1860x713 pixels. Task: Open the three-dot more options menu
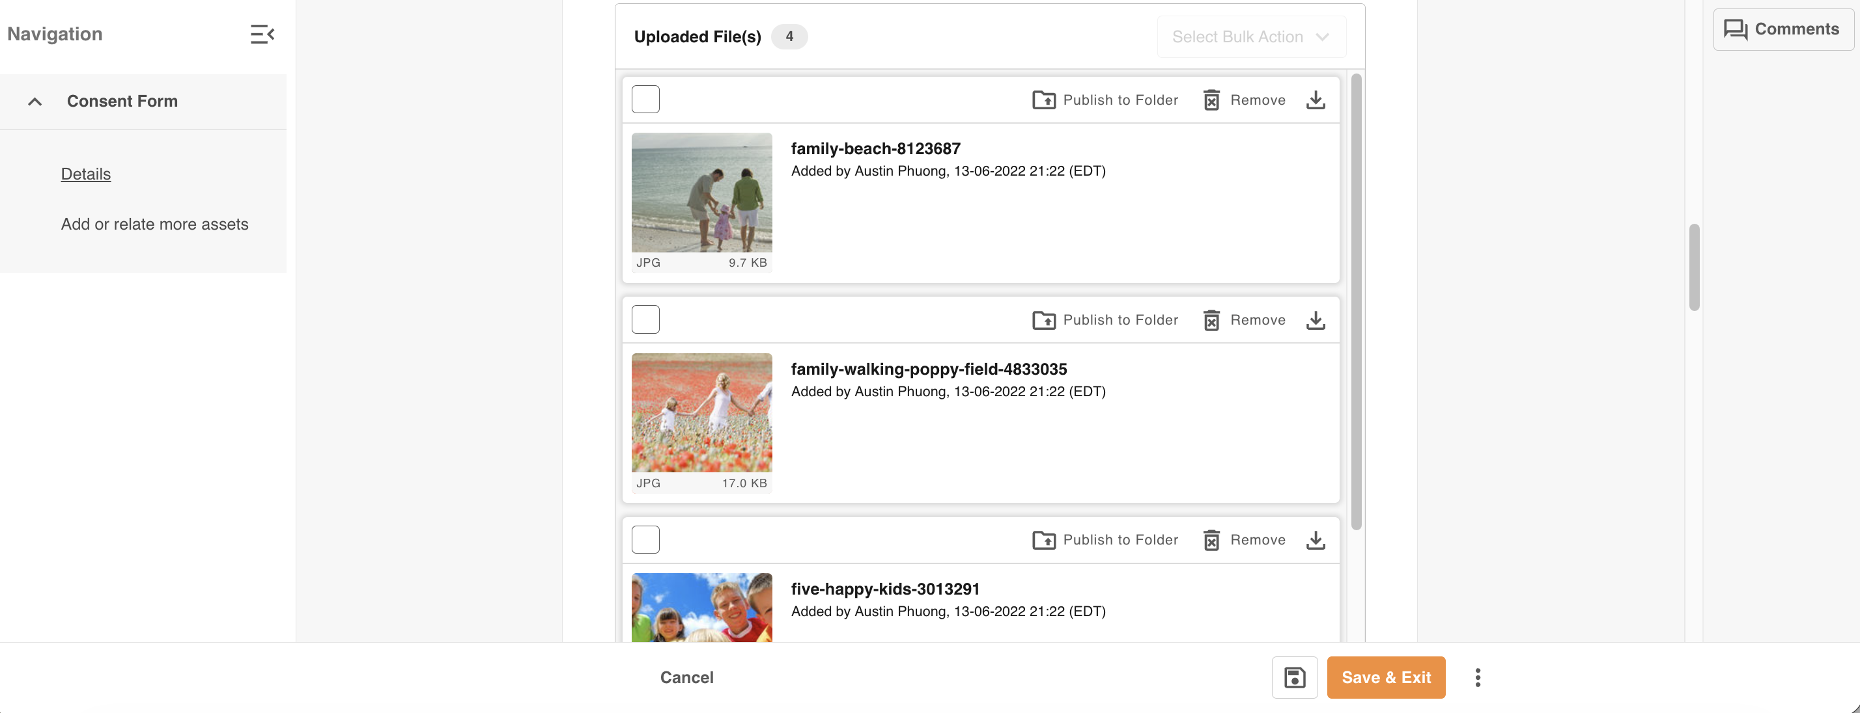pyautogui.click(x=1478, y=678)
